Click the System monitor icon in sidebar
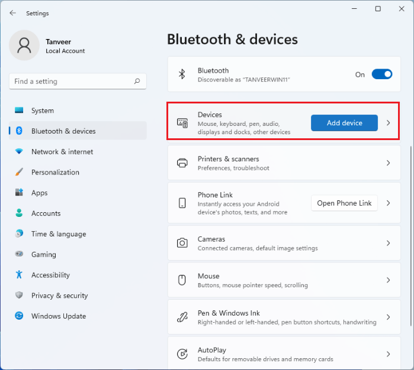 click(x=19, y=110)
